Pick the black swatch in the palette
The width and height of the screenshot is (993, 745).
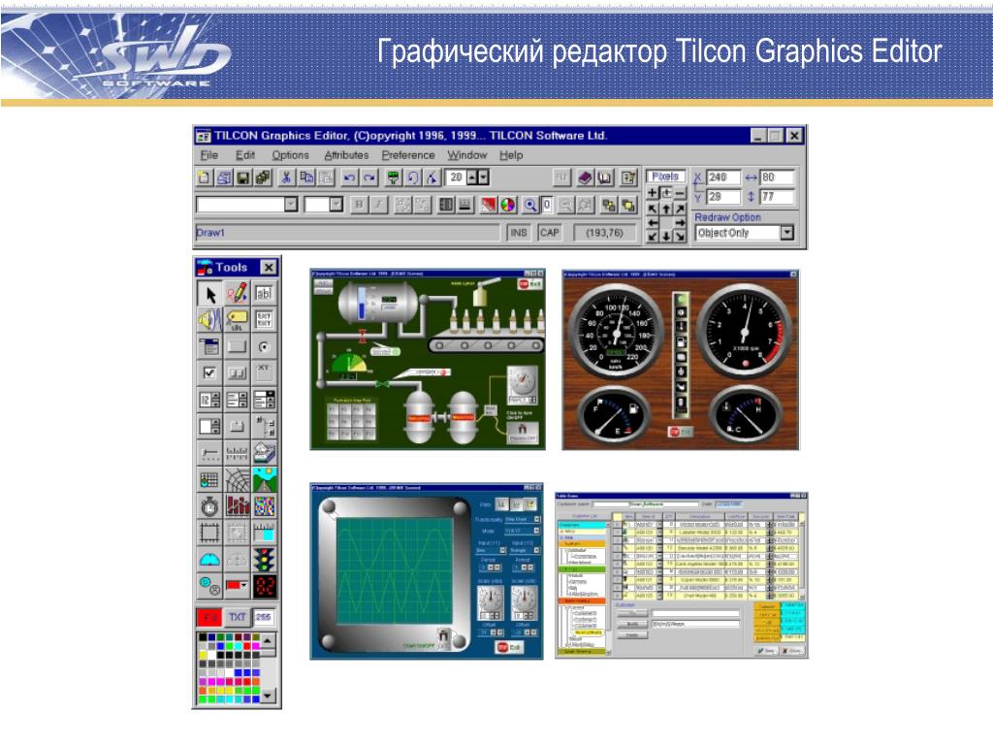tap(203, 637)
